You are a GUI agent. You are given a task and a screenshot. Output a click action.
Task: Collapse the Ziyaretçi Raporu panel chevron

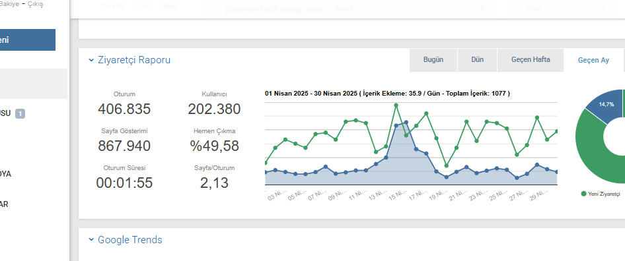(91, 61)
